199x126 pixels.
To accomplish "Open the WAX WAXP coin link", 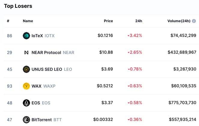I will point(44,86).
